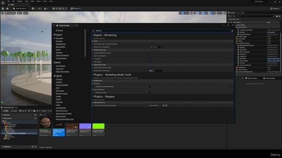Open the Edit menu

click(x=13, y=1)
